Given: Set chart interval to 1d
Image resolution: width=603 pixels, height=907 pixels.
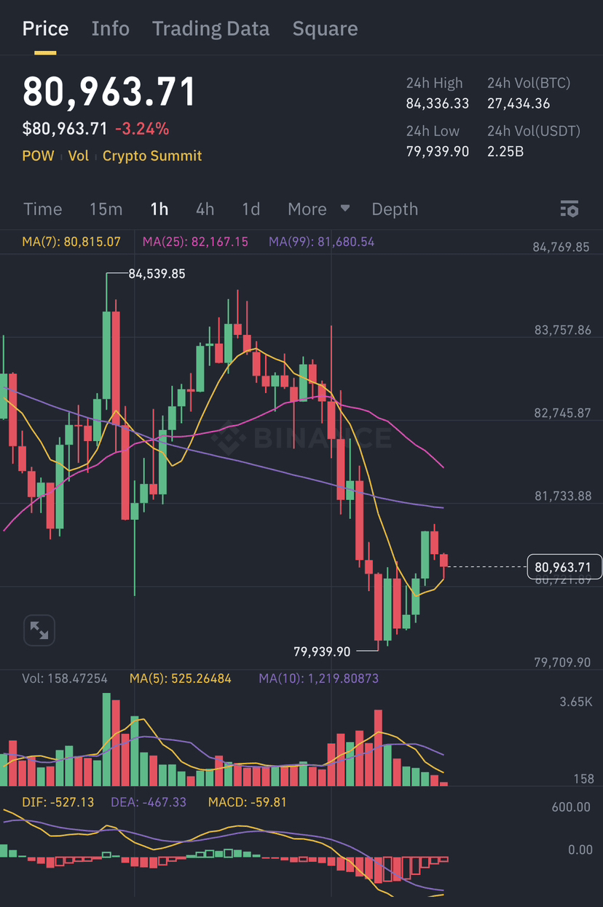Looking at the screenshot, I should (251, 209).
